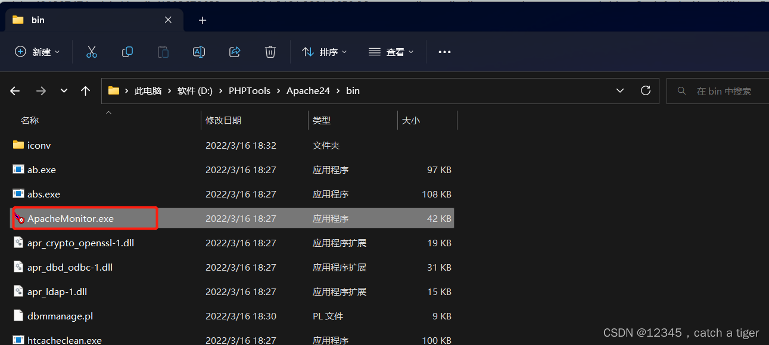Click the Up arrow navigation icon
This screenshot has height=345, width=769.
click(85, 90)
